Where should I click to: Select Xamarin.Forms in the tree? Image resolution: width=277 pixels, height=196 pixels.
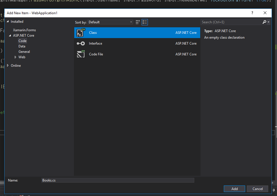pyautogui.click(x=24, y=30)
